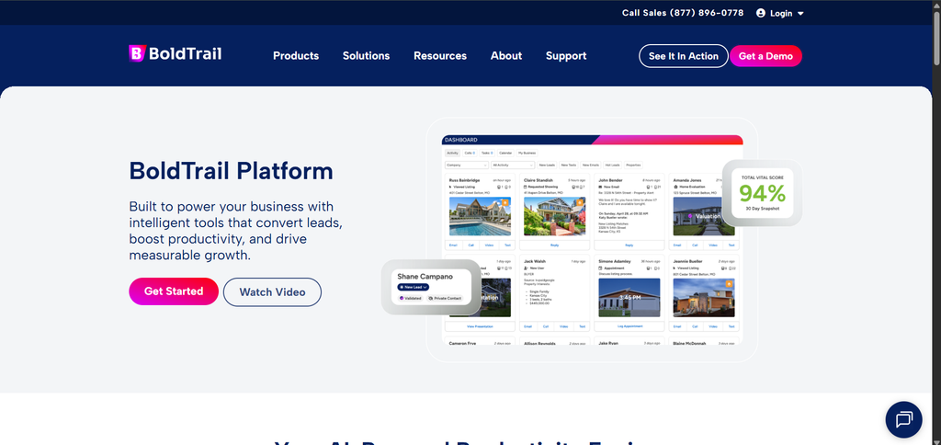Click Reply on John Bender card

tap(629, 245)
